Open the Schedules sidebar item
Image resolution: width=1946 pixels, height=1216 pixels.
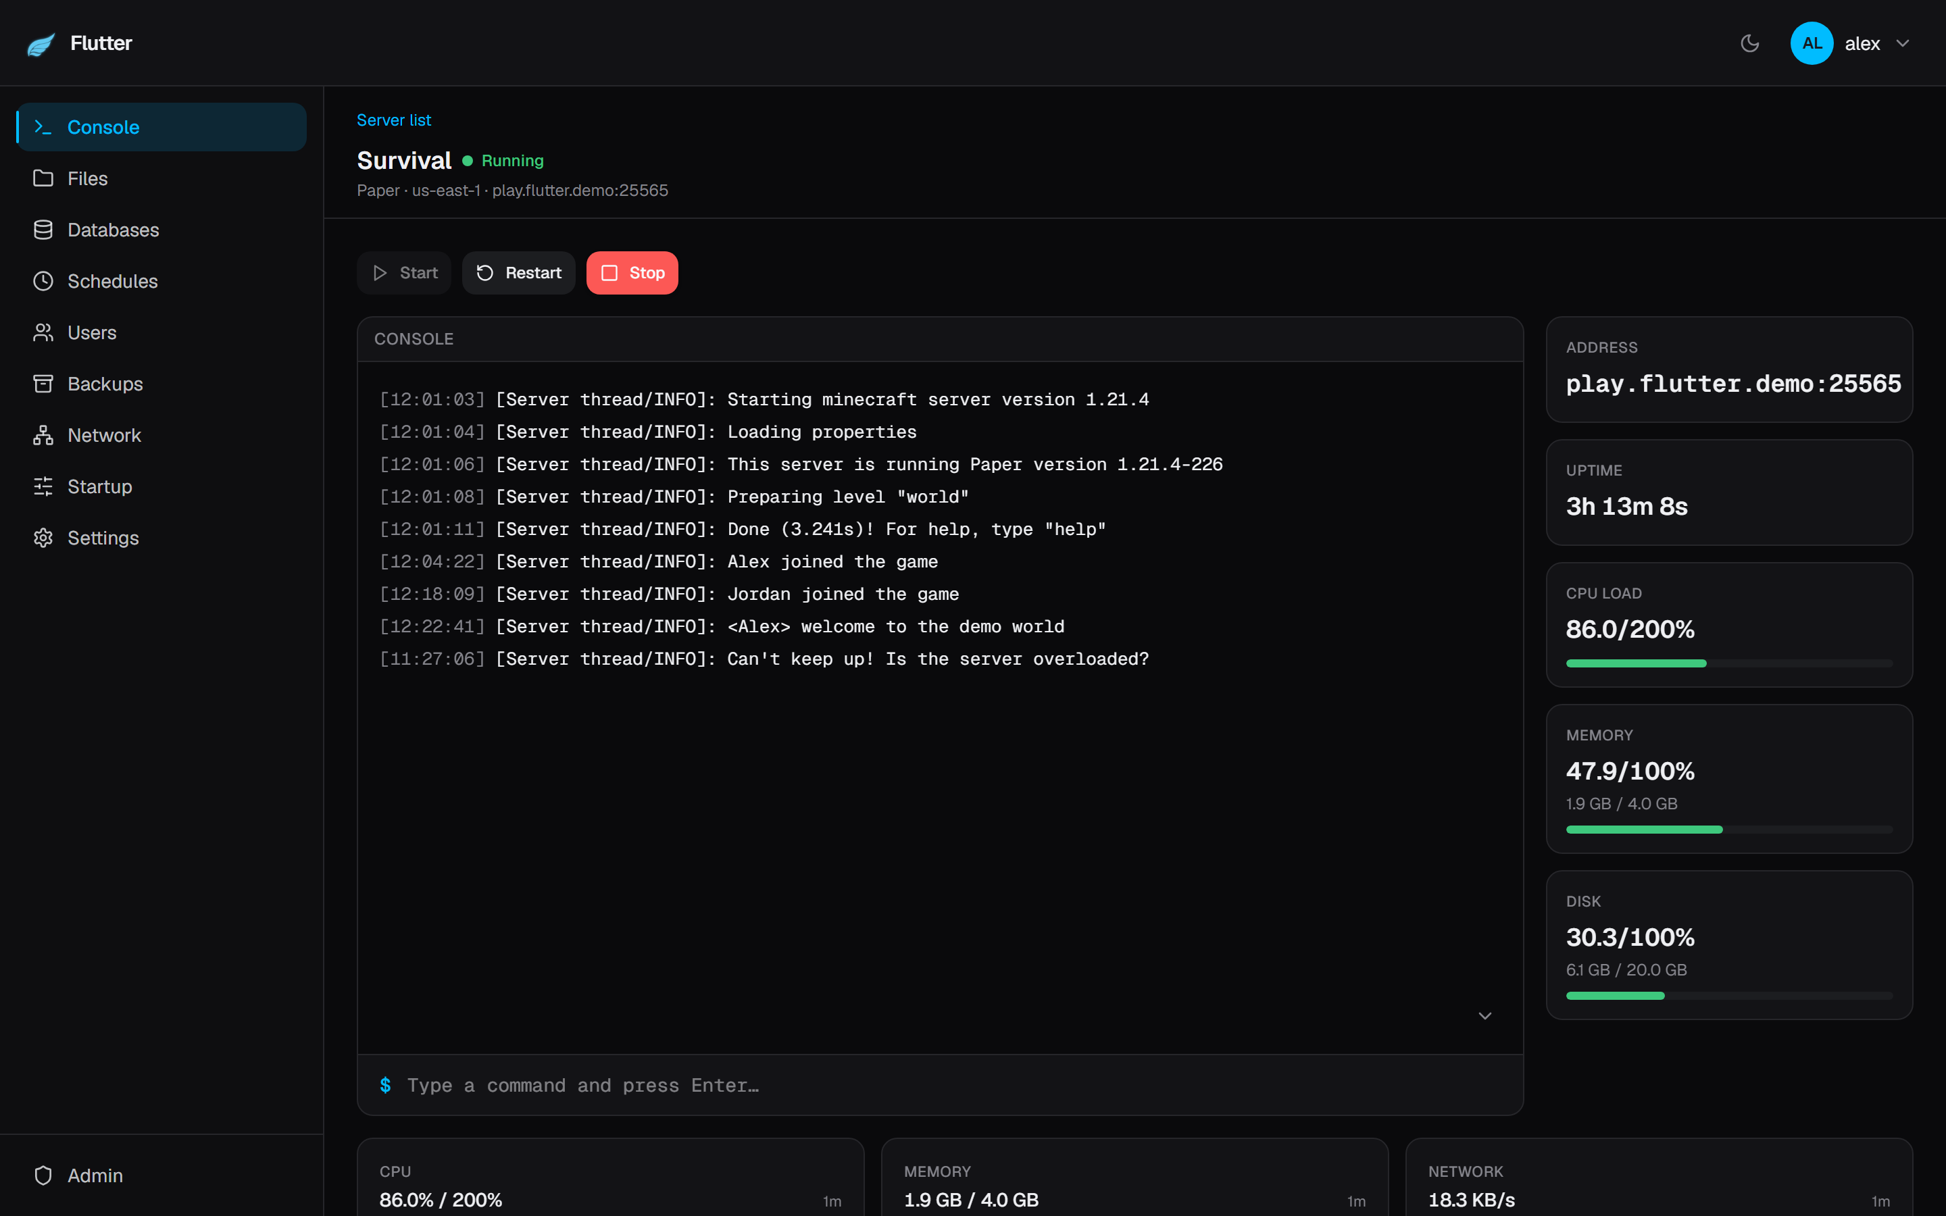click(161, 282)
